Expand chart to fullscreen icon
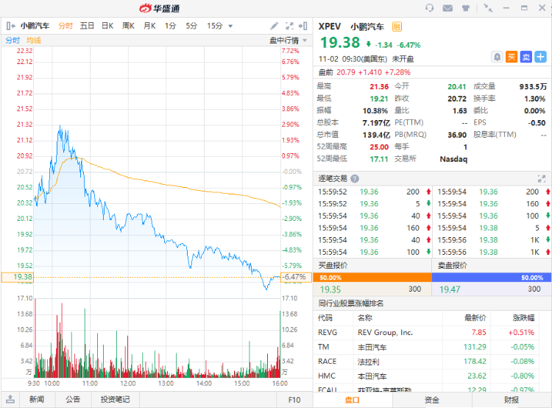This screenshot has height=408, width=552. point(289,26)
